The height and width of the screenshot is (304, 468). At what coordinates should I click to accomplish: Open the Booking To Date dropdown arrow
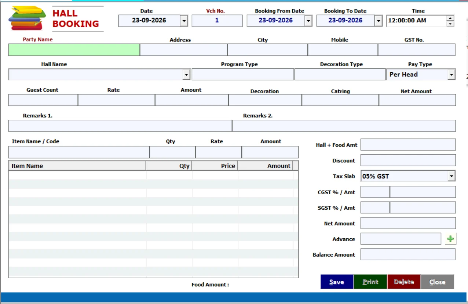click(x=379, y=21)
